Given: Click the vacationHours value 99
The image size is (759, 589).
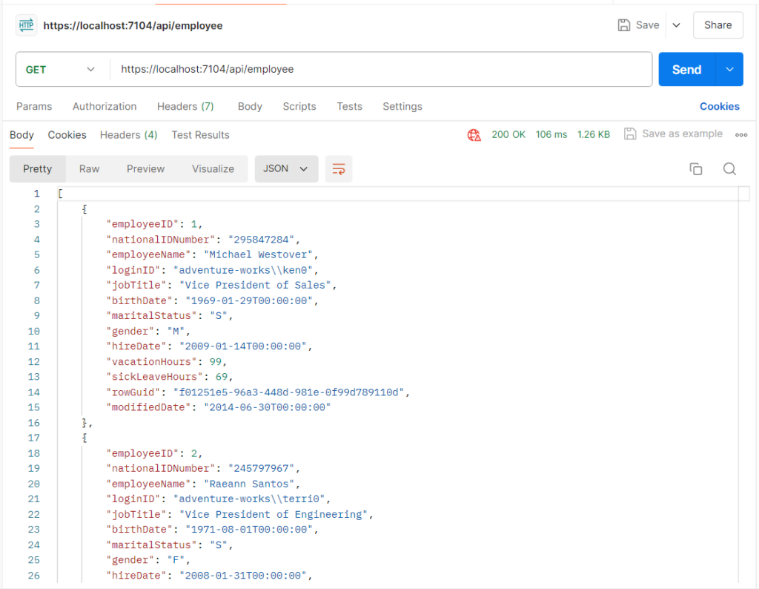Looking at the screenshot, I should point(216,361).
